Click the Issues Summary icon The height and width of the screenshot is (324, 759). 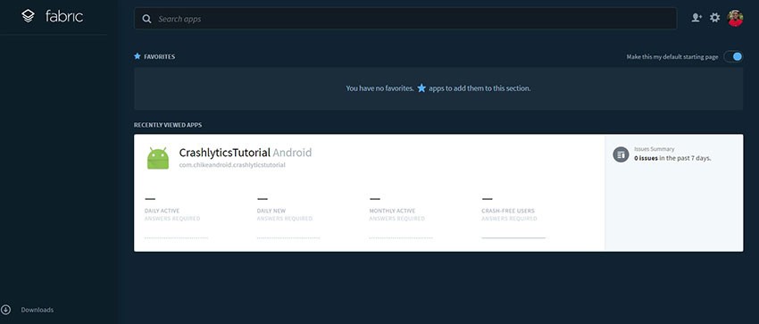(x=621, y=154)
